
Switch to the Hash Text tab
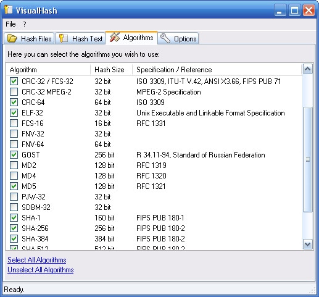pos(80,38)
